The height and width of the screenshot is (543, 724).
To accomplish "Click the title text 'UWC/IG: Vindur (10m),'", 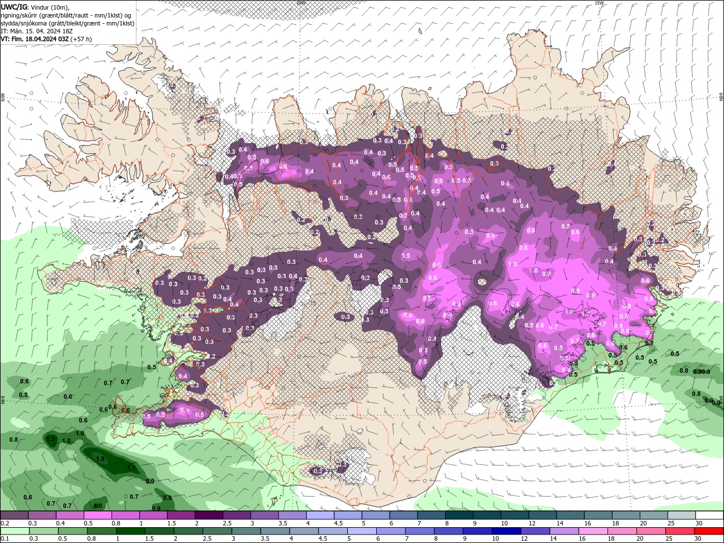I will (35, 7).
